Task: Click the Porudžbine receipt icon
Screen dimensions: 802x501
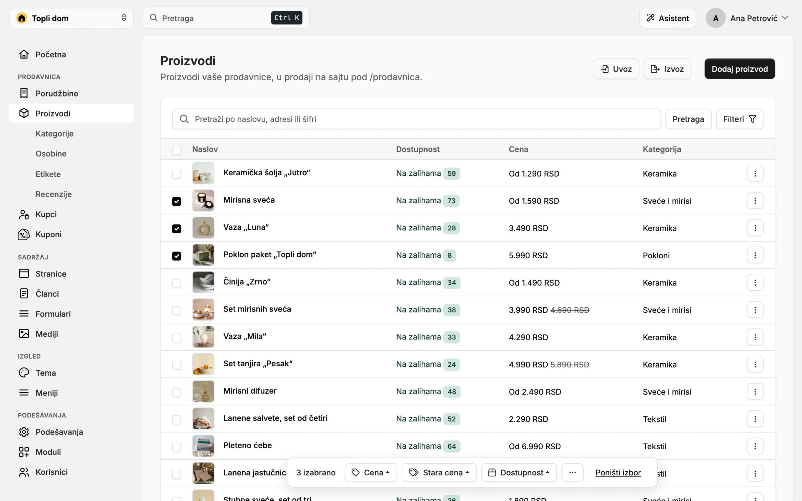Action: click(x=24, y=93)
